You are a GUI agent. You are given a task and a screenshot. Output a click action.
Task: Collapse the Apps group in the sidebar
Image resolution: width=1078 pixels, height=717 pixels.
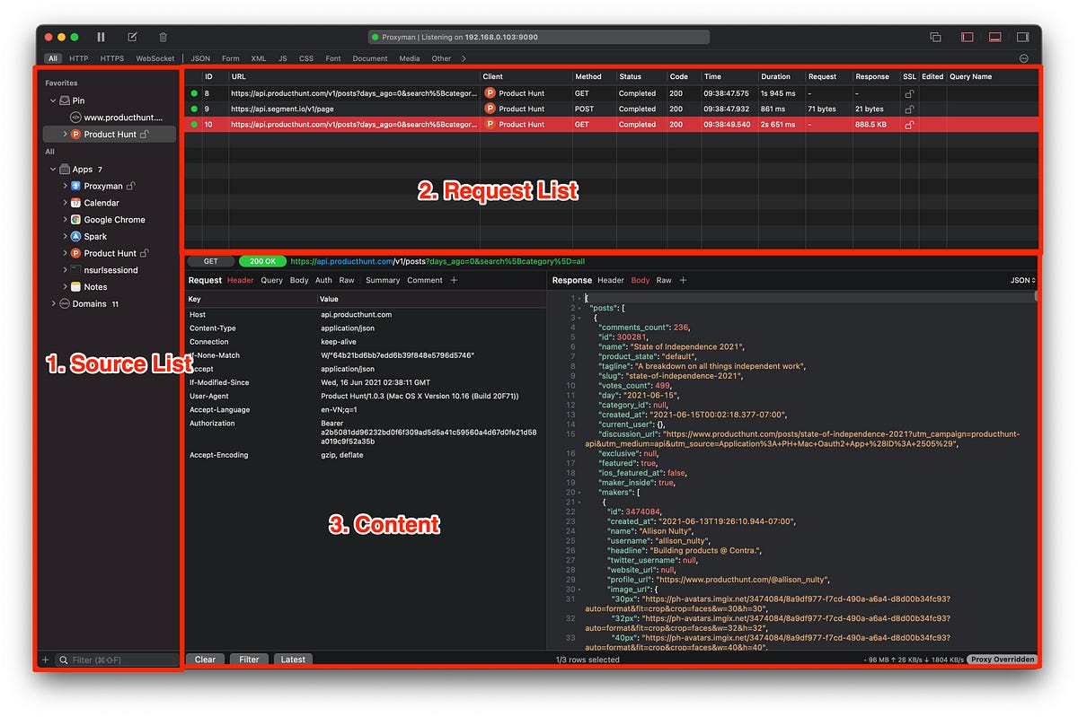pos(53,169)
